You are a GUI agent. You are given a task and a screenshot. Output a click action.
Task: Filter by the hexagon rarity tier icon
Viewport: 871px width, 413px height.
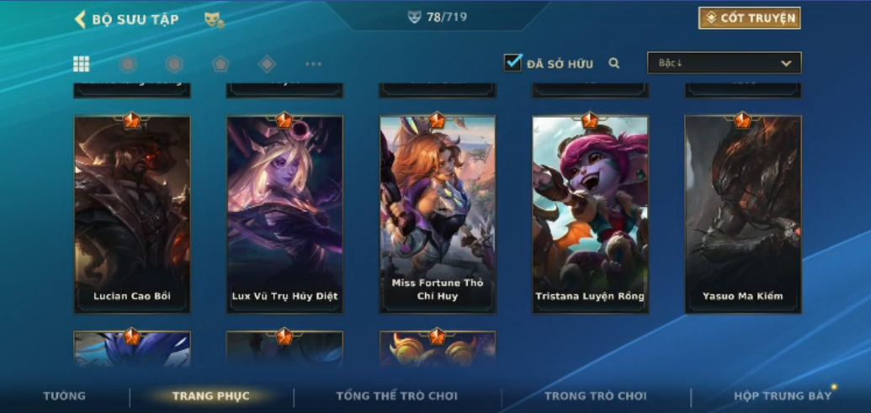(x=174, y=64)
